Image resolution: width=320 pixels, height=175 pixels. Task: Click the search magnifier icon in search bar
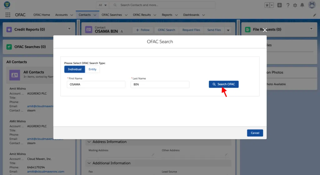point(115,5)
